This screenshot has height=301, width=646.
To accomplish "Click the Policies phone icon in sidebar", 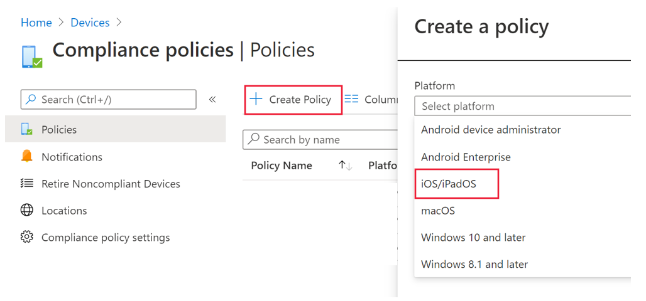I will (27, 129).
